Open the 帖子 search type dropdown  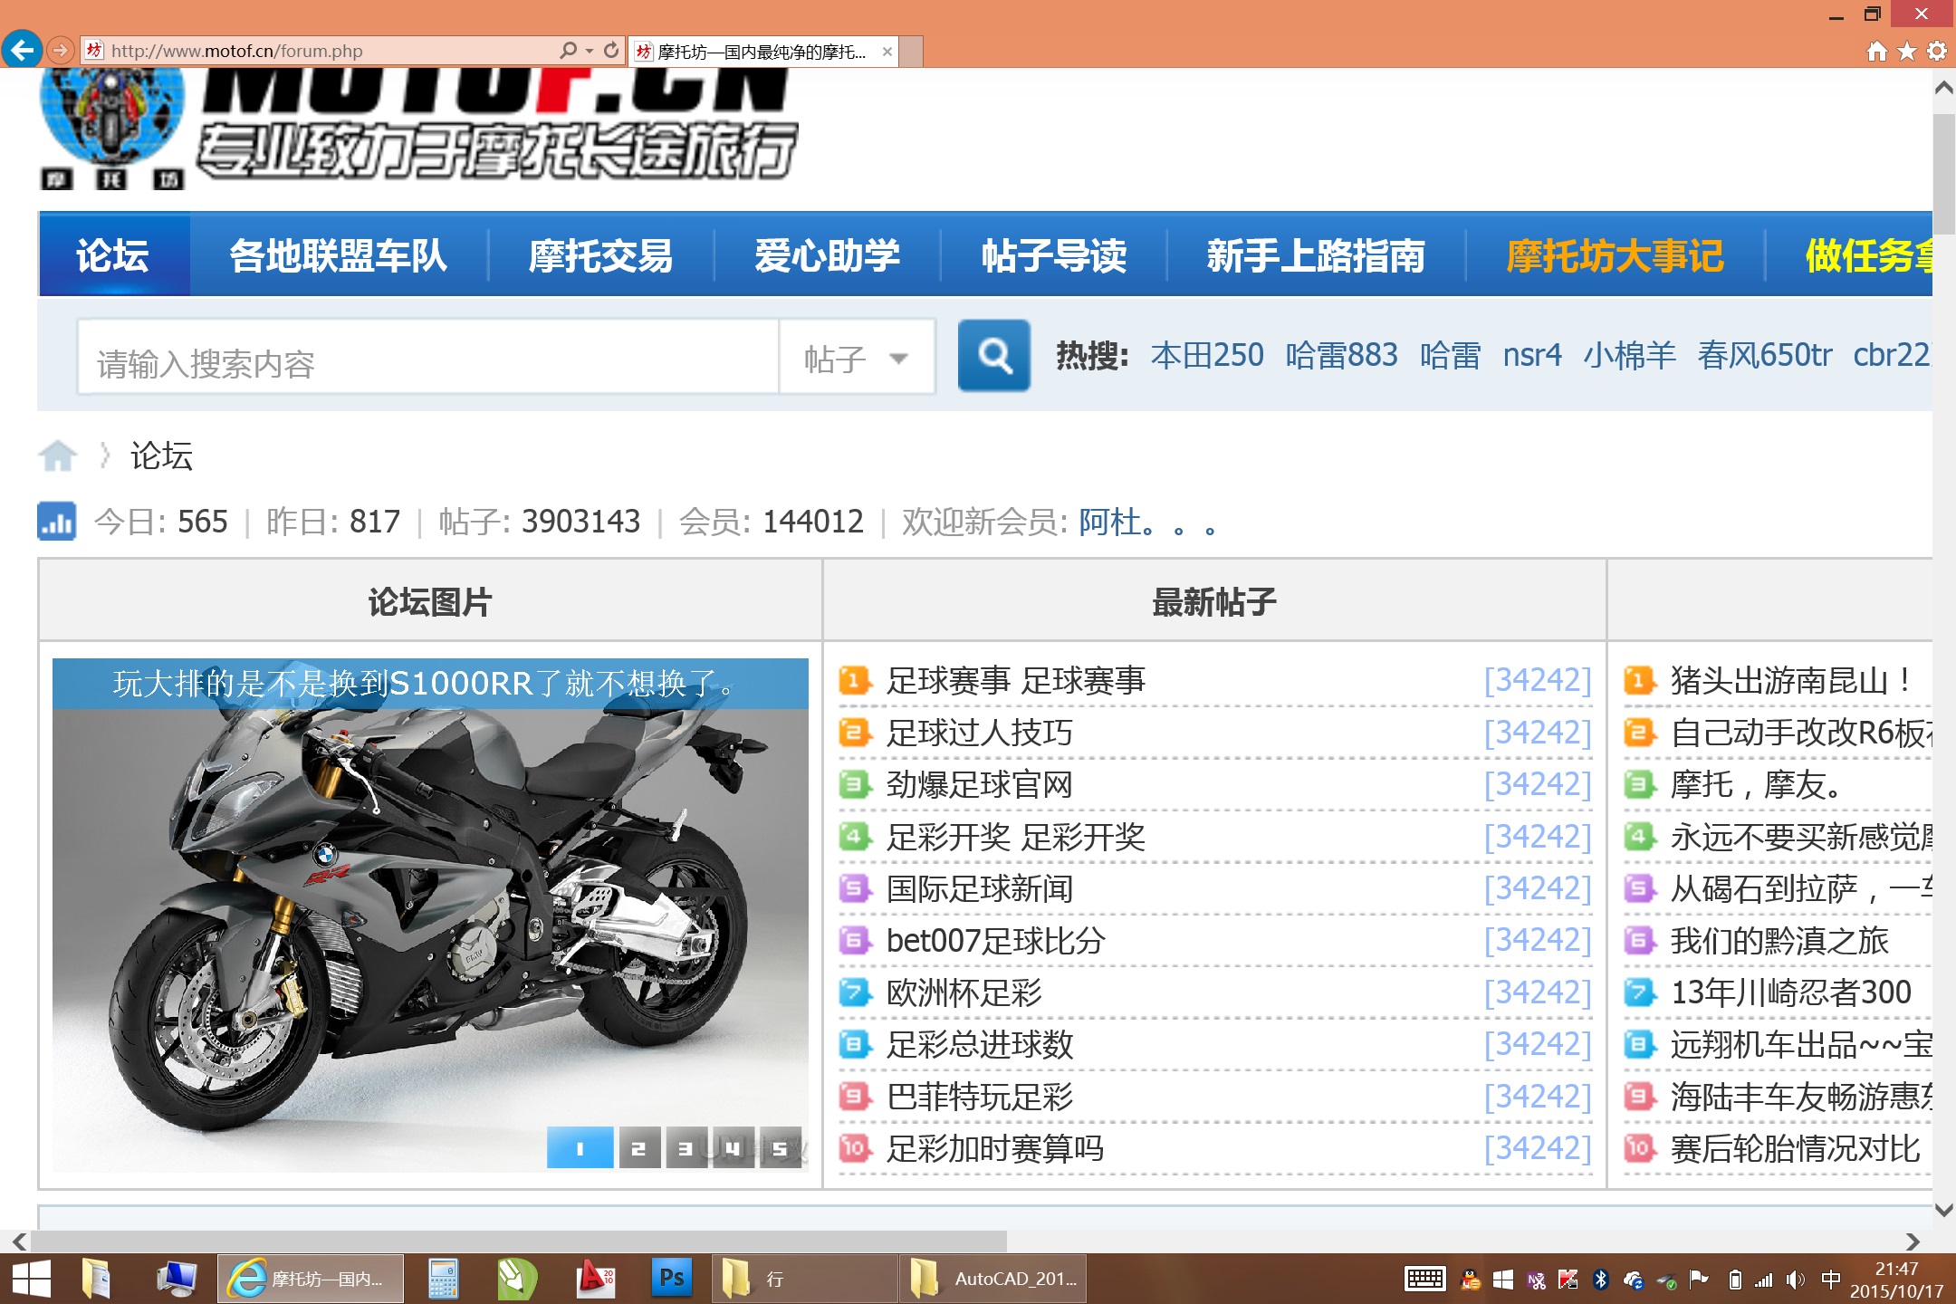pos(857,358)
